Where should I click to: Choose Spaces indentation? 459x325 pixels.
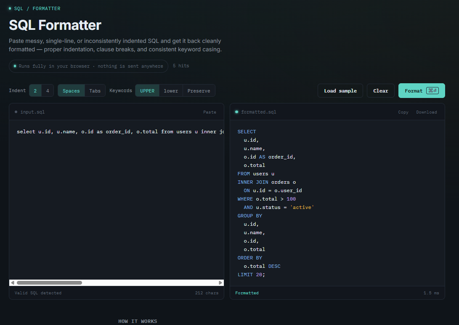(71, 91)
